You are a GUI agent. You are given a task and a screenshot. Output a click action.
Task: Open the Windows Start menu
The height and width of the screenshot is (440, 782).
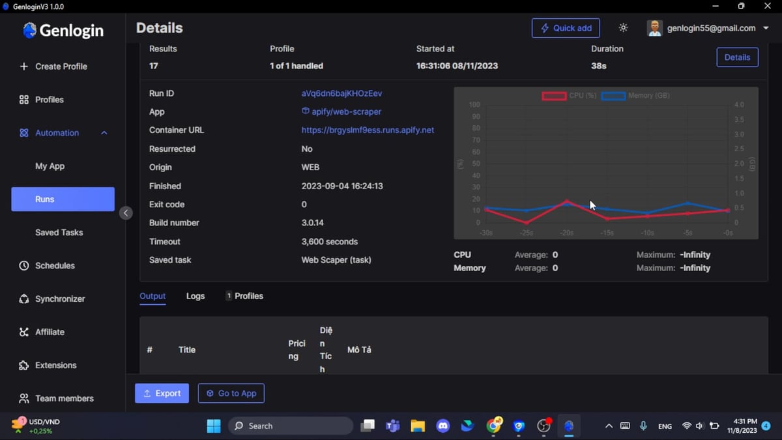(214, 426)
